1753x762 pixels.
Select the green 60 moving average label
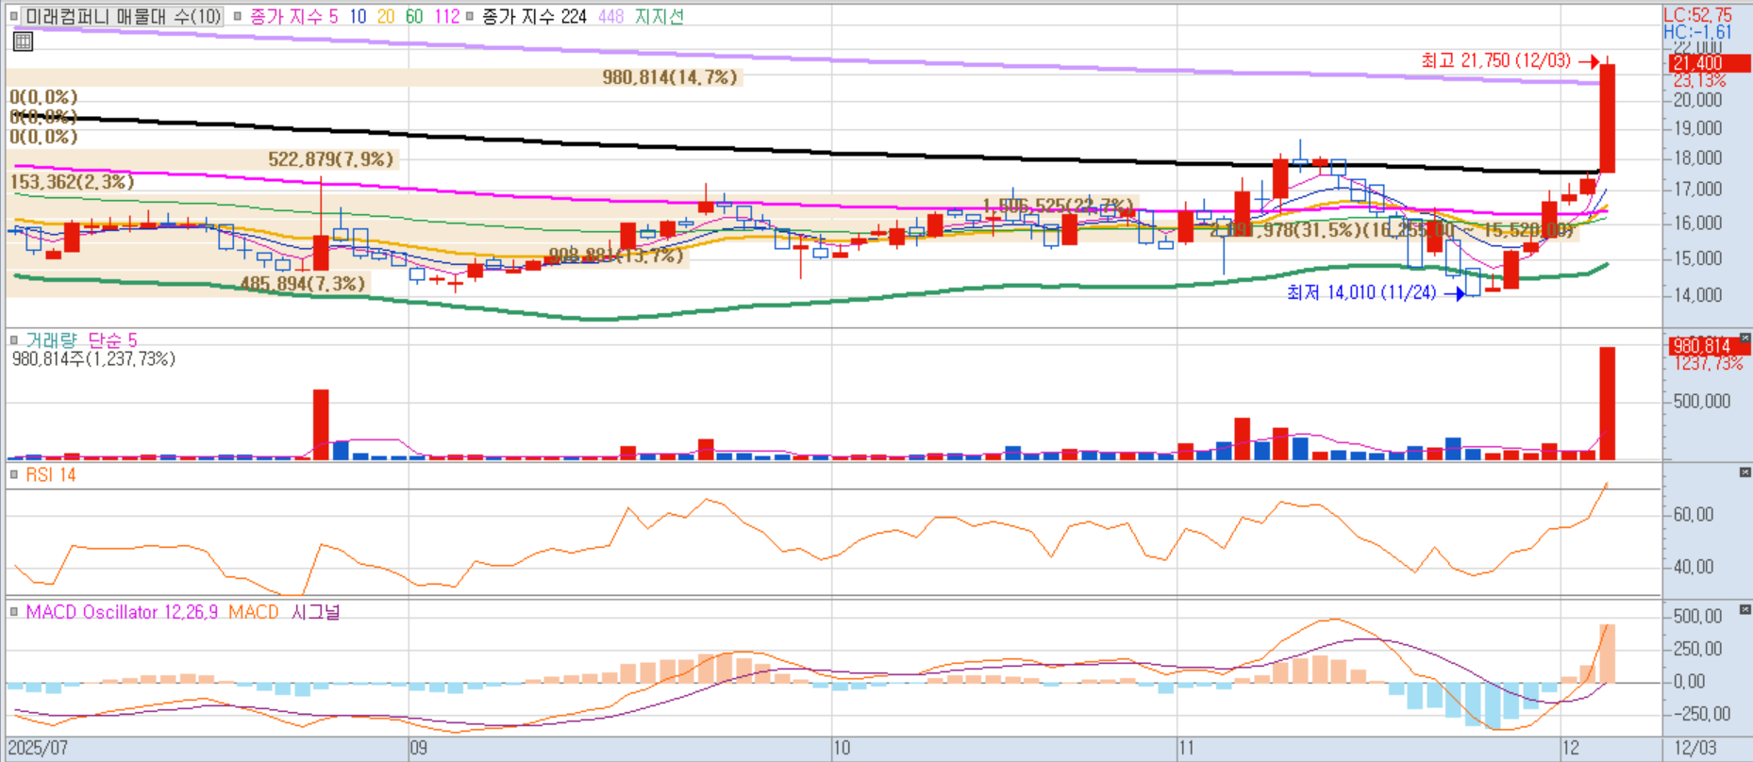coord(414,16)
